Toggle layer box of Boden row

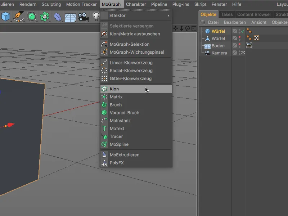pyautogui.click(x=235, y=45)
